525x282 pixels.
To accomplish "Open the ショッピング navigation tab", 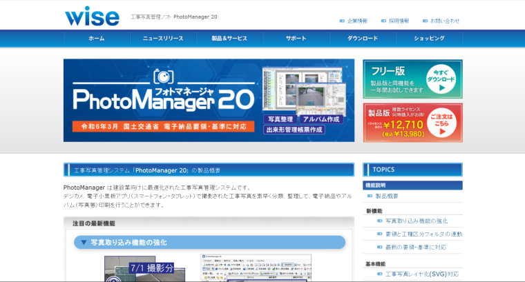I will [429, 39].
